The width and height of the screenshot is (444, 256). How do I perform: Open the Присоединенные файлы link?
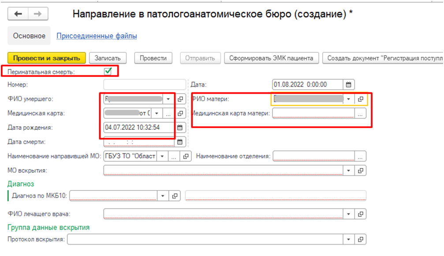tap(97, 36)
